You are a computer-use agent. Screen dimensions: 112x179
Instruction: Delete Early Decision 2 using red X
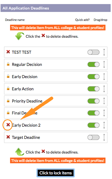click(x=8, y=125)
